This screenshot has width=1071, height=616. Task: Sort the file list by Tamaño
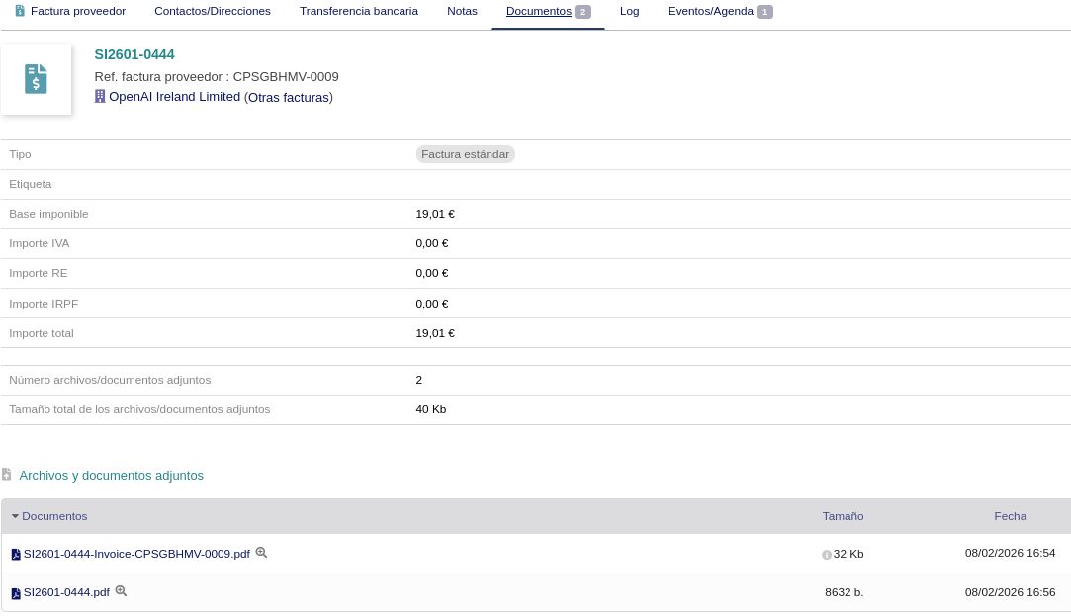(843, 516)
